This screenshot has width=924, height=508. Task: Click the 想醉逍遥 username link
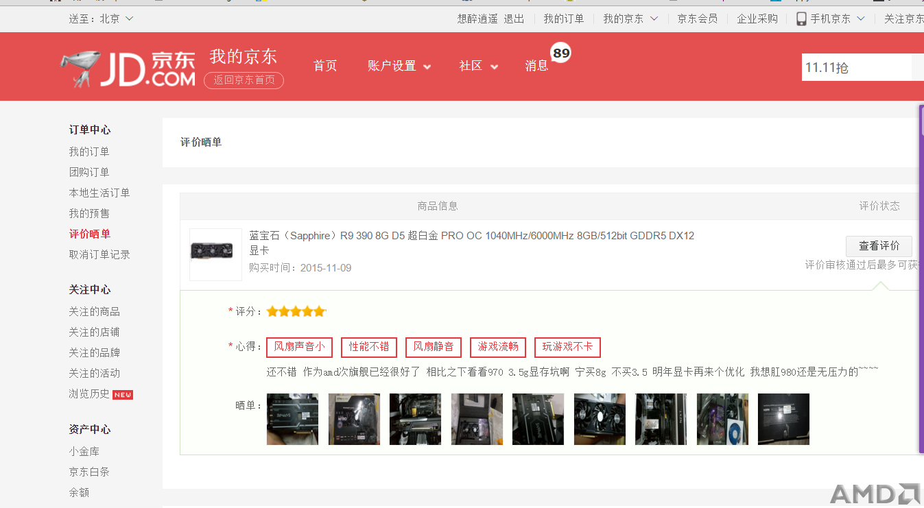(x=477, y=19)
